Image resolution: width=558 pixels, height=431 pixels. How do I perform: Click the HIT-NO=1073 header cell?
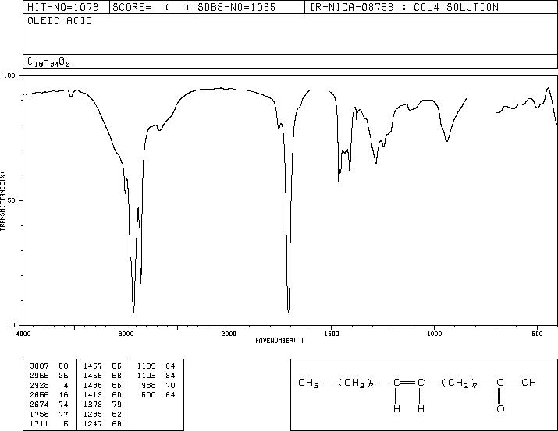(x=66, y=7)
